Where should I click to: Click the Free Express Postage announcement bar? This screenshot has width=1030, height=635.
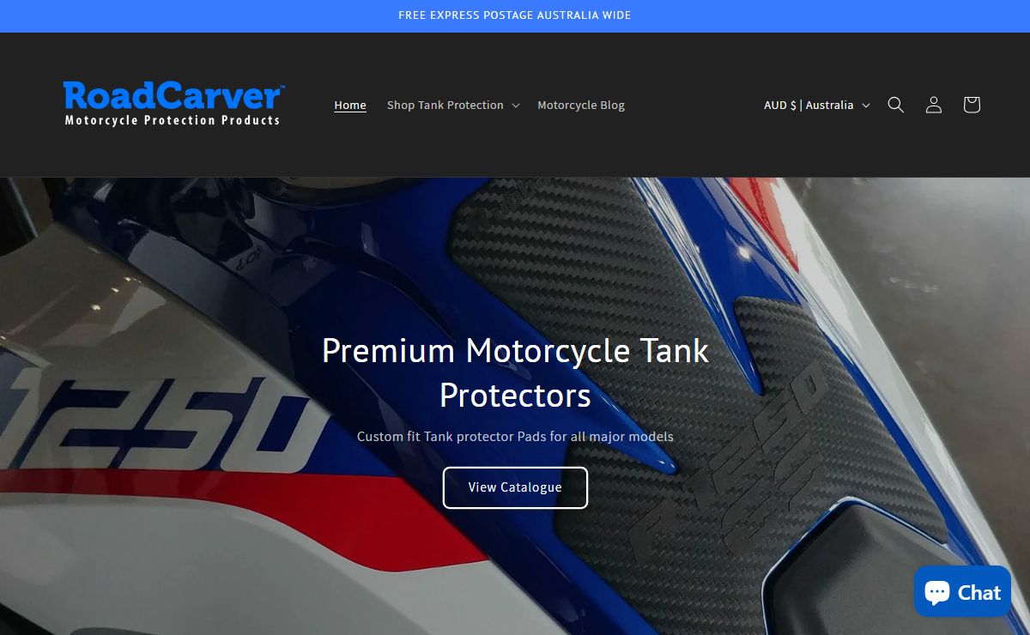515,15
